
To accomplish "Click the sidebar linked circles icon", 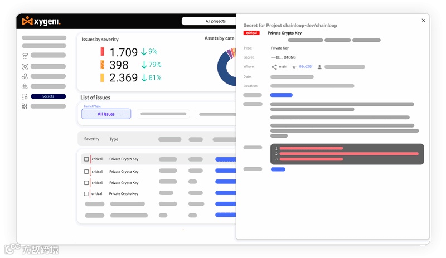I will (x=25, y=76).
